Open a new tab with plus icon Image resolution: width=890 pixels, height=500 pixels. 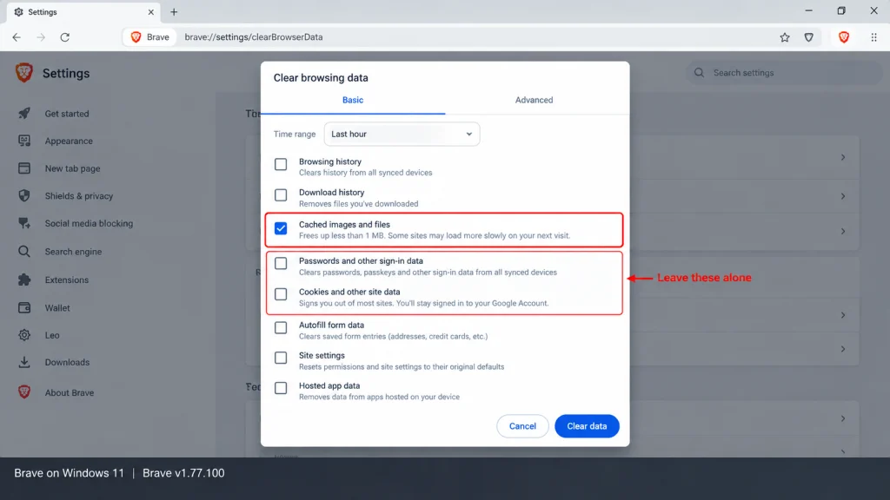point(174,12)
